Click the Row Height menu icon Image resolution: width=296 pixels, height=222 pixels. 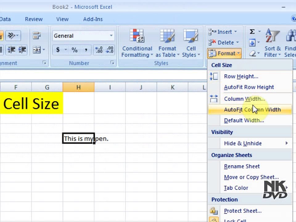click(214, 76)
